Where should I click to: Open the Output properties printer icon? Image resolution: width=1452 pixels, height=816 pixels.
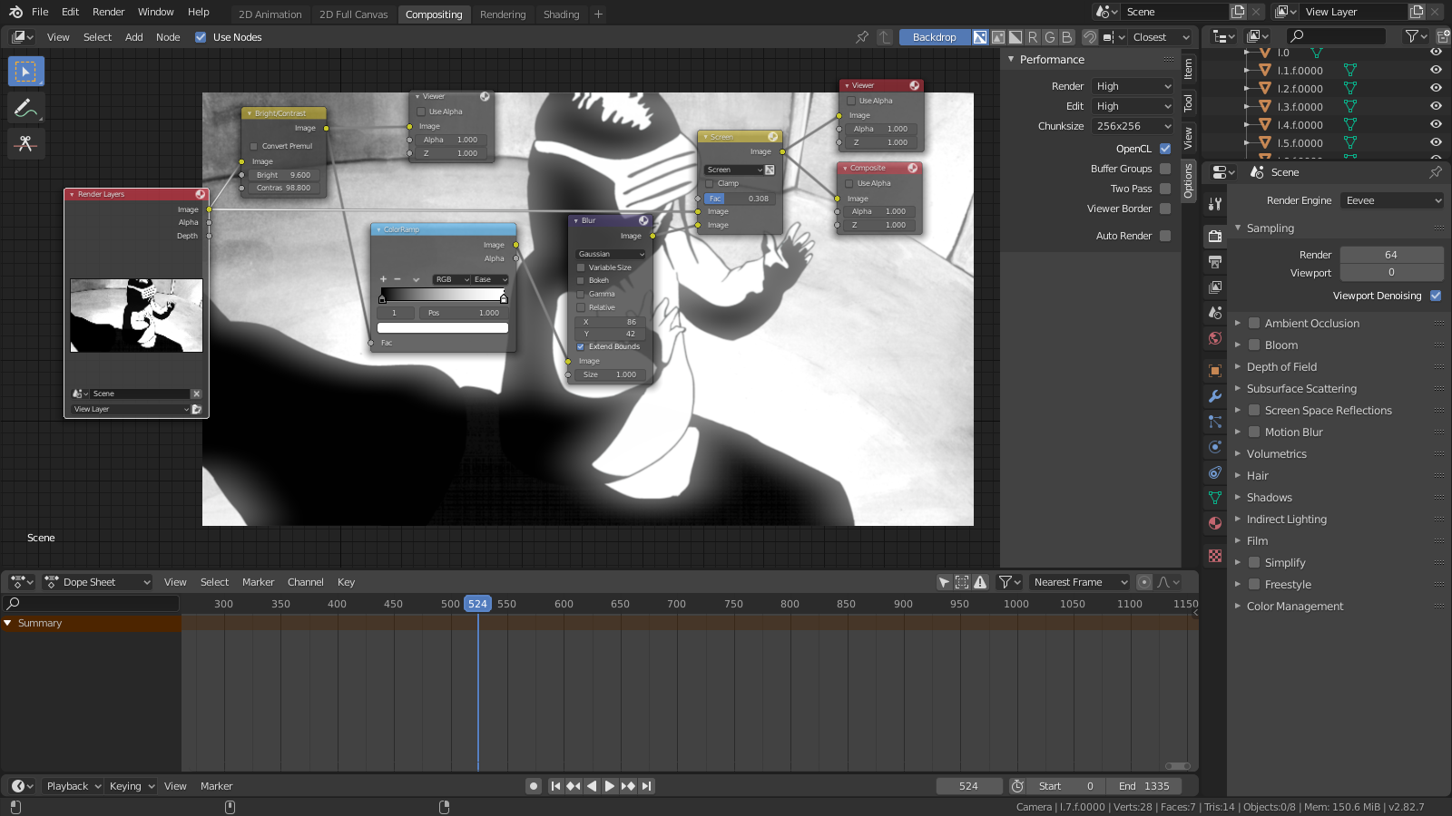pyautogui.click(x=1215, y=262)
